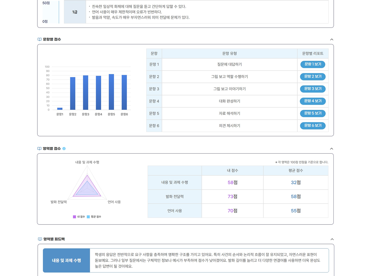Image resolution: width=369 pixels, height=276 pixels.
Task: Click the 내 점수 purple legend swatch
Action: click(74, 217)
